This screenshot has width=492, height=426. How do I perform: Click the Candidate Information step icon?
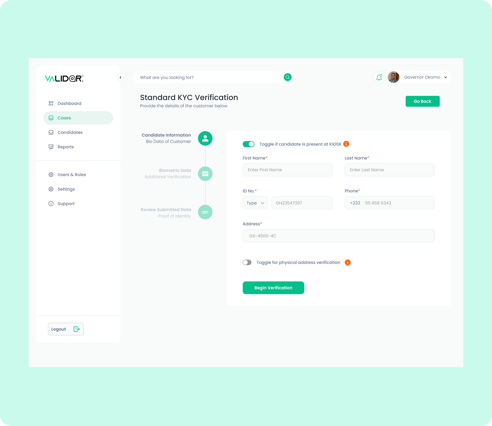click(x=205, y=138)
